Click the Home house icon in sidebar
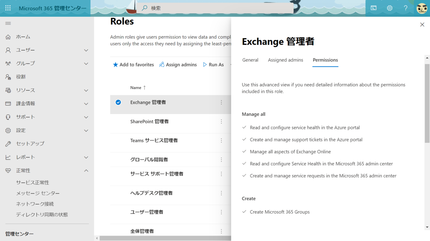Viewport: 430px width, 241px height. [8, 37]
